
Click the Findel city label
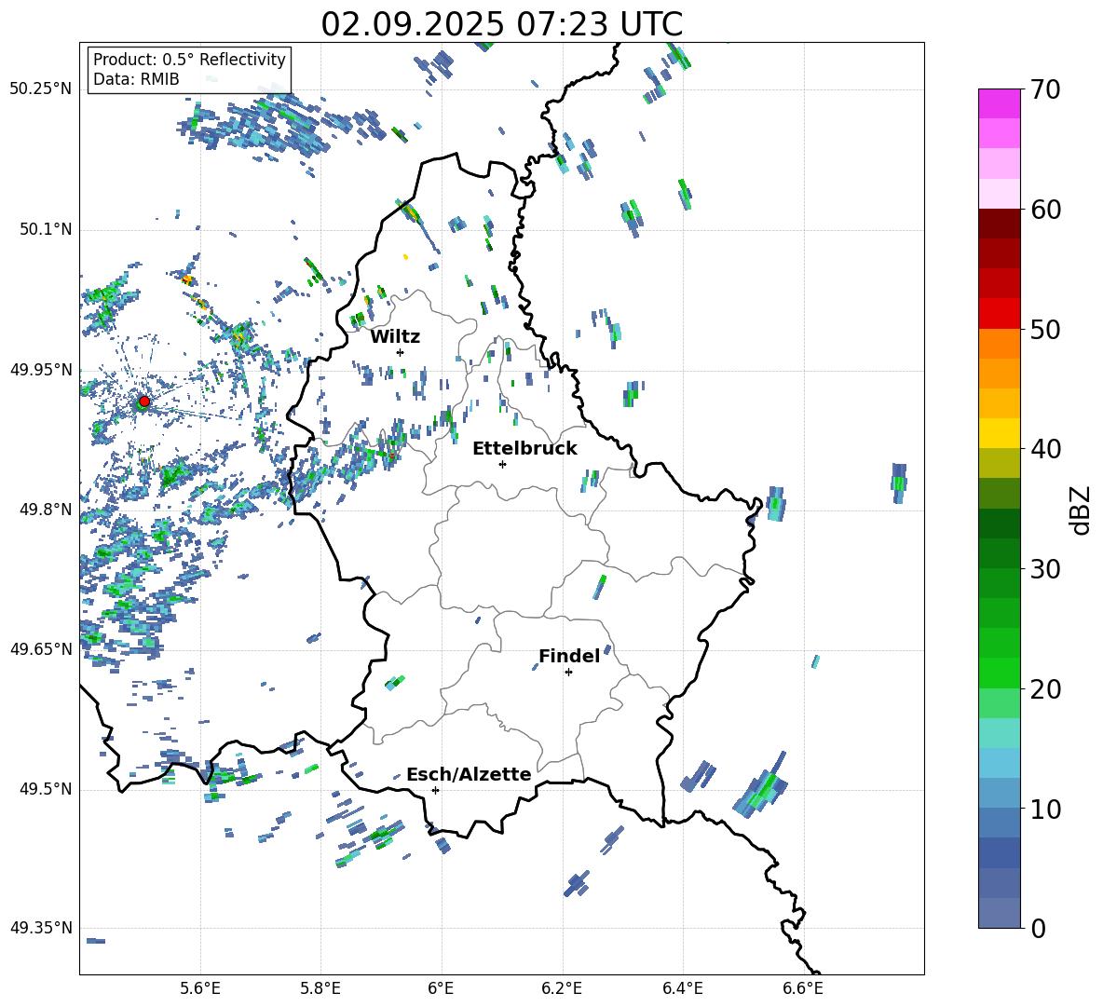point(569,656)
